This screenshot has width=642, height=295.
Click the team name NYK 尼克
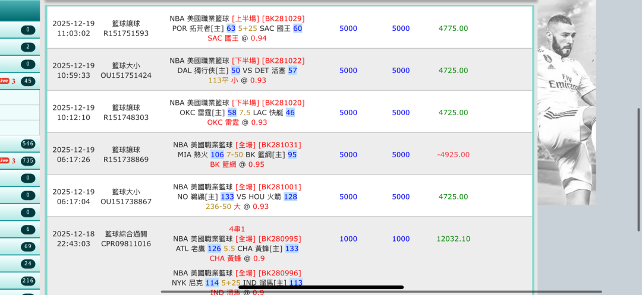click(x=188, y=283)
